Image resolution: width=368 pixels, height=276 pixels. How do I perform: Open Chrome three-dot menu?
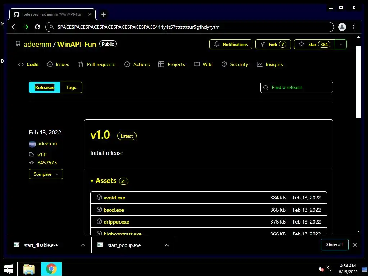tap(354, 27)
